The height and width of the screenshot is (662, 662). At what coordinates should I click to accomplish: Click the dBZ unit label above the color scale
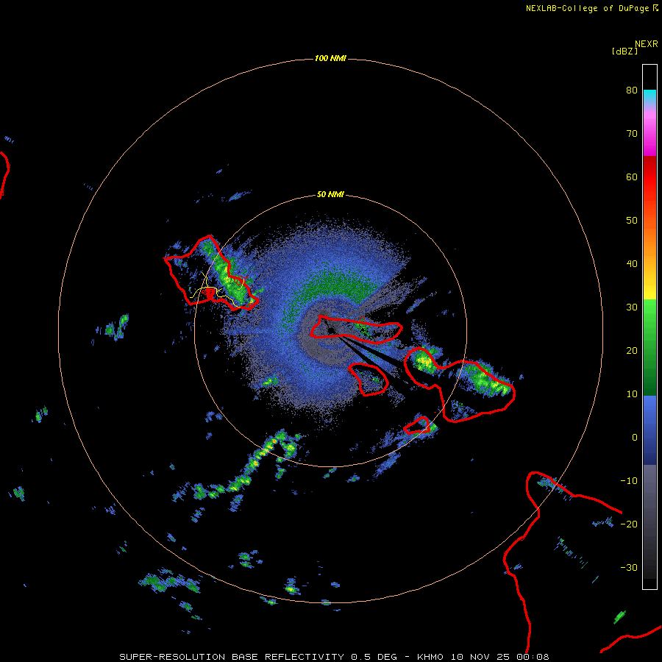click(624, 51)
